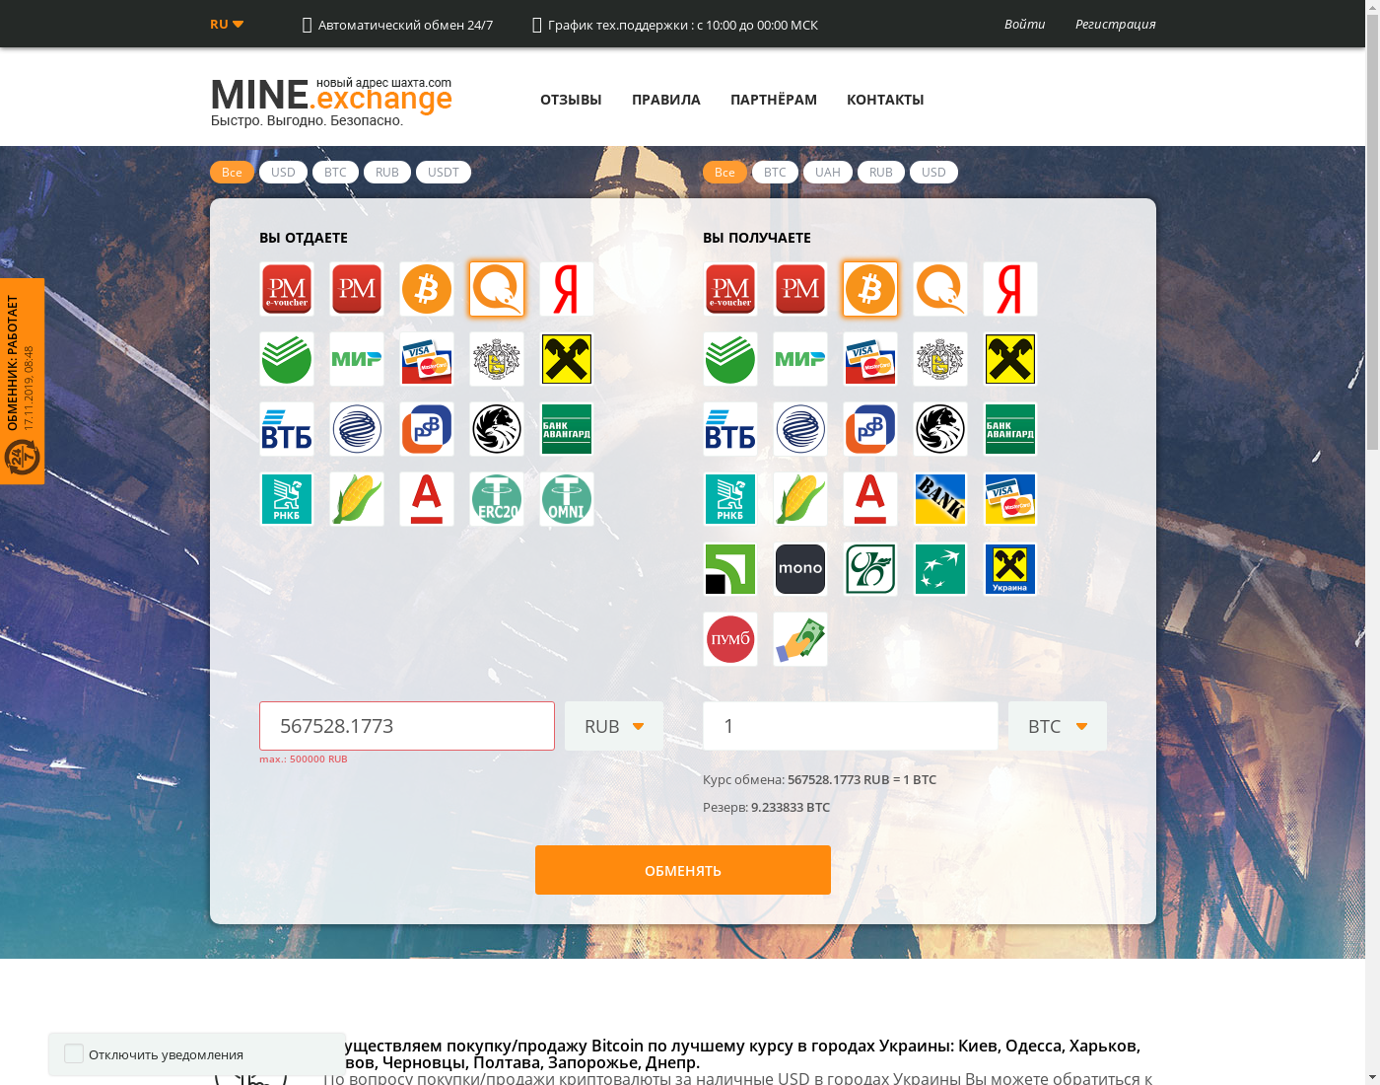
Task: Select Raiffeisen Ukraine in the receive column
Action: click(1010, 569)
